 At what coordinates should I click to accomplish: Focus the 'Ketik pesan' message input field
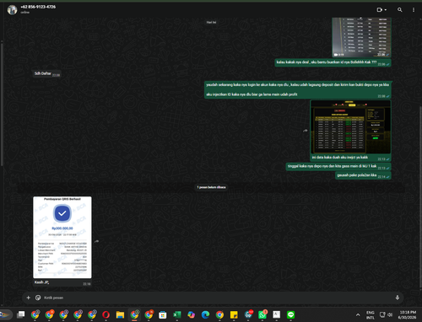[x=217, y=298]
